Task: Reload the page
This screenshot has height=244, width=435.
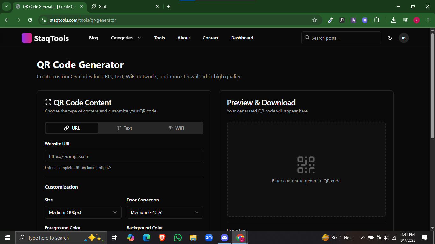Action: pos(30,20)
